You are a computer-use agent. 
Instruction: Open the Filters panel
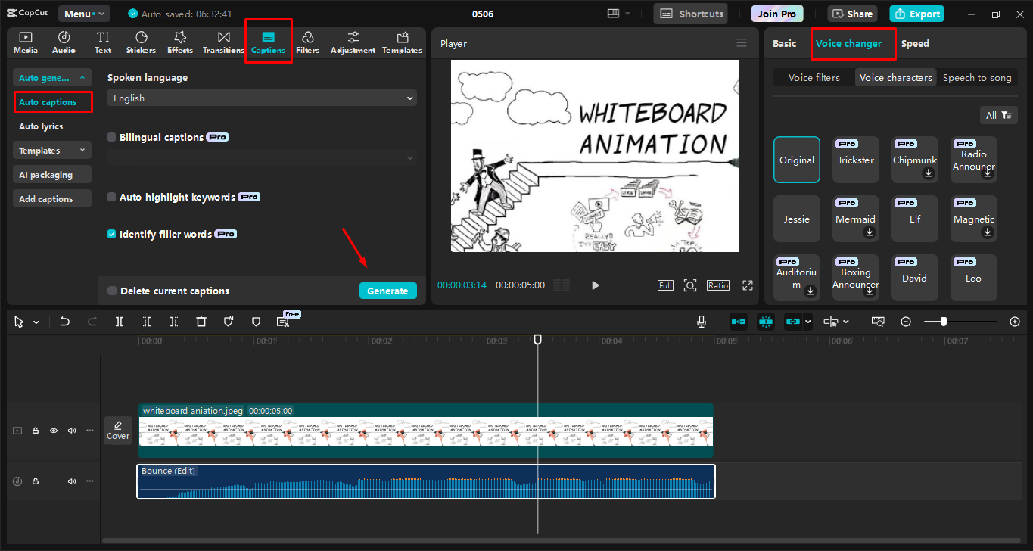click(x=307, y=42)
